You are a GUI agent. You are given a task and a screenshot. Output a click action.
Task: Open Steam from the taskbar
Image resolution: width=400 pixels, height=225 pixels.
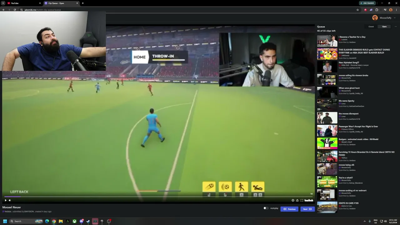click(x=88, y=221)
